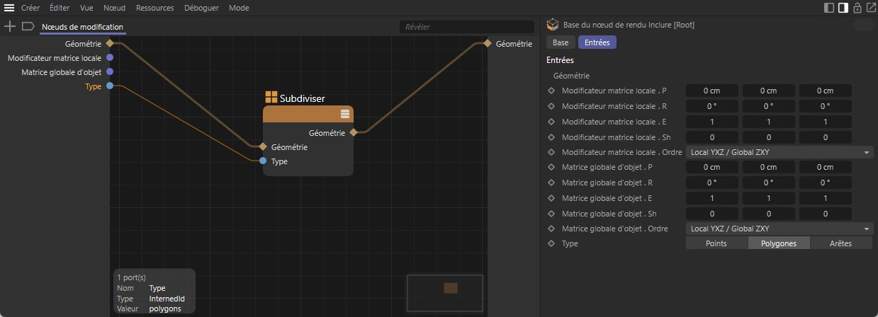
Task: Open the Déboguer menu
Action: [201, 8]
